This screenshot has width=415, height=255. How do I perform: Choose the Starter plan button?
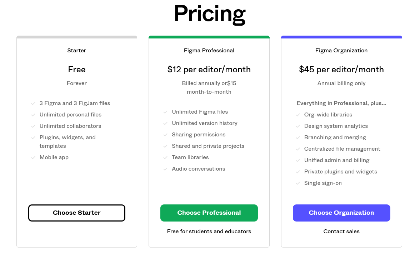tap(77, 213)
